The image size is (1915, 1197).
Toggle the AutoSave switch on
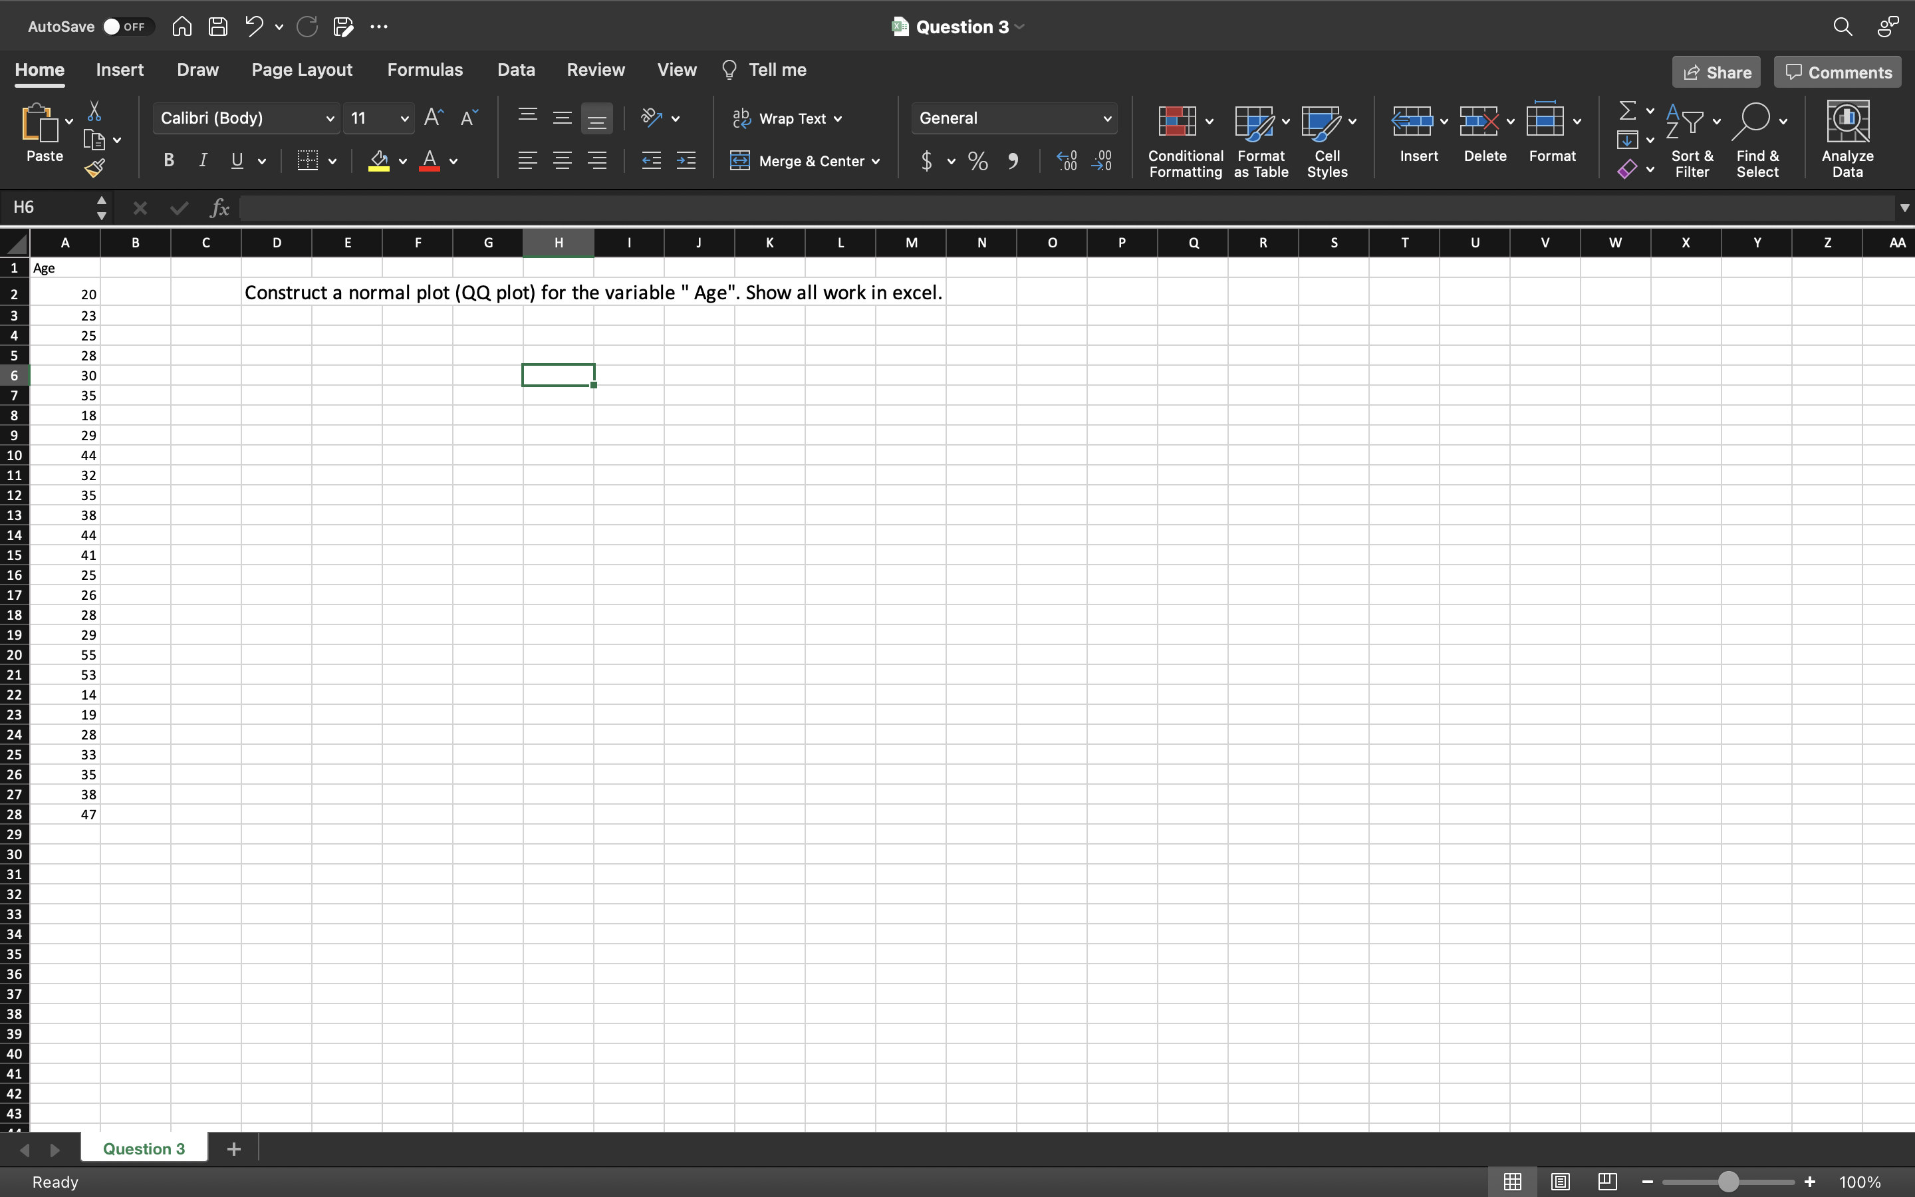125,25
